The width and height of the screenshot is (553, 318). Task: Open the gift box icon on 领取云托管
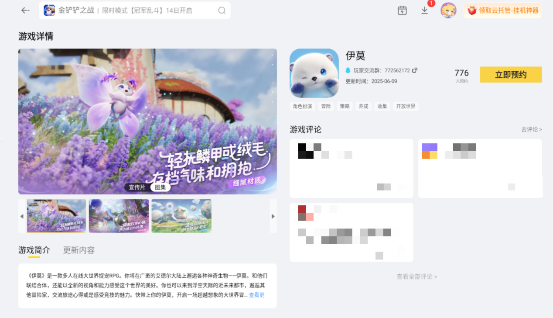(472, 10)
